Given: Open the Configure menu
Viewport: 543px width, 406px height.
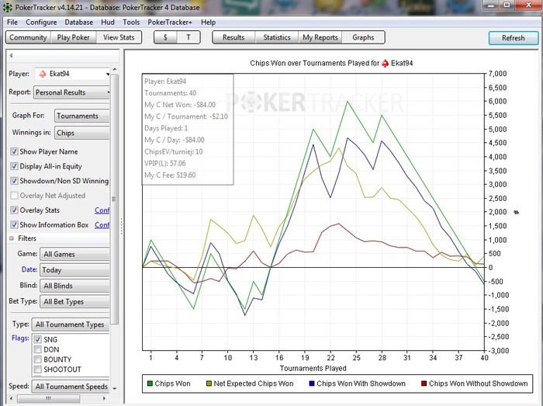Looking at the screenshot, I should (x=41, y=23).
